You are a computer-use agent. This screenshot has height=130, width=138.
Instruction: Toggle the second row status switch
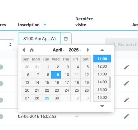click(2, 84)
